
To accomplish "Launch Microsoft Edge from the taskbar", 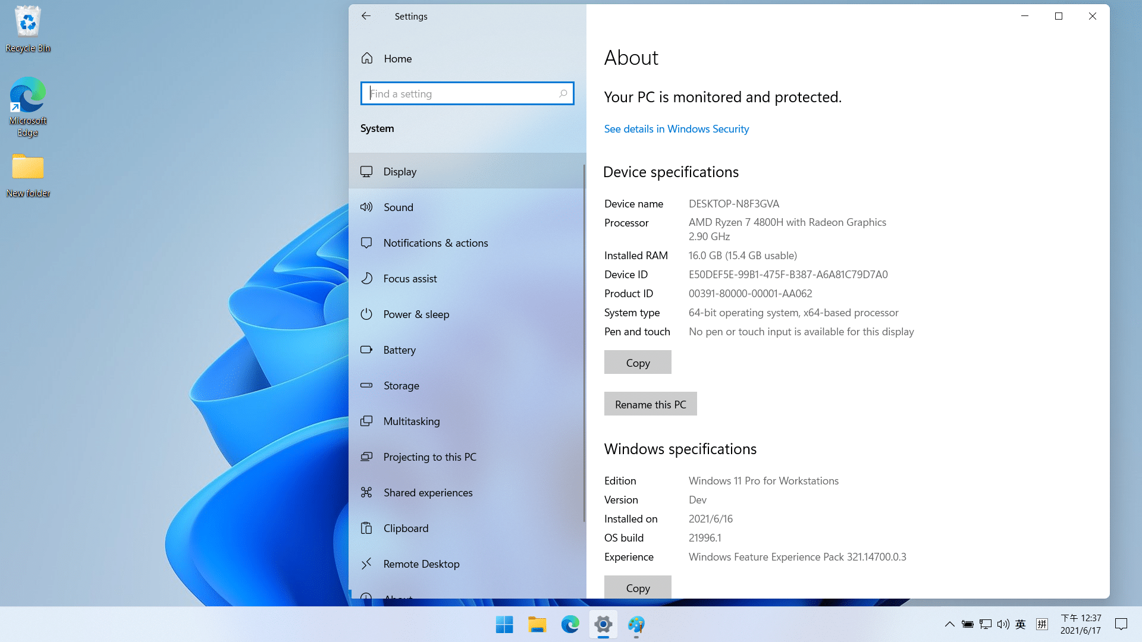I will click(570, 624).
